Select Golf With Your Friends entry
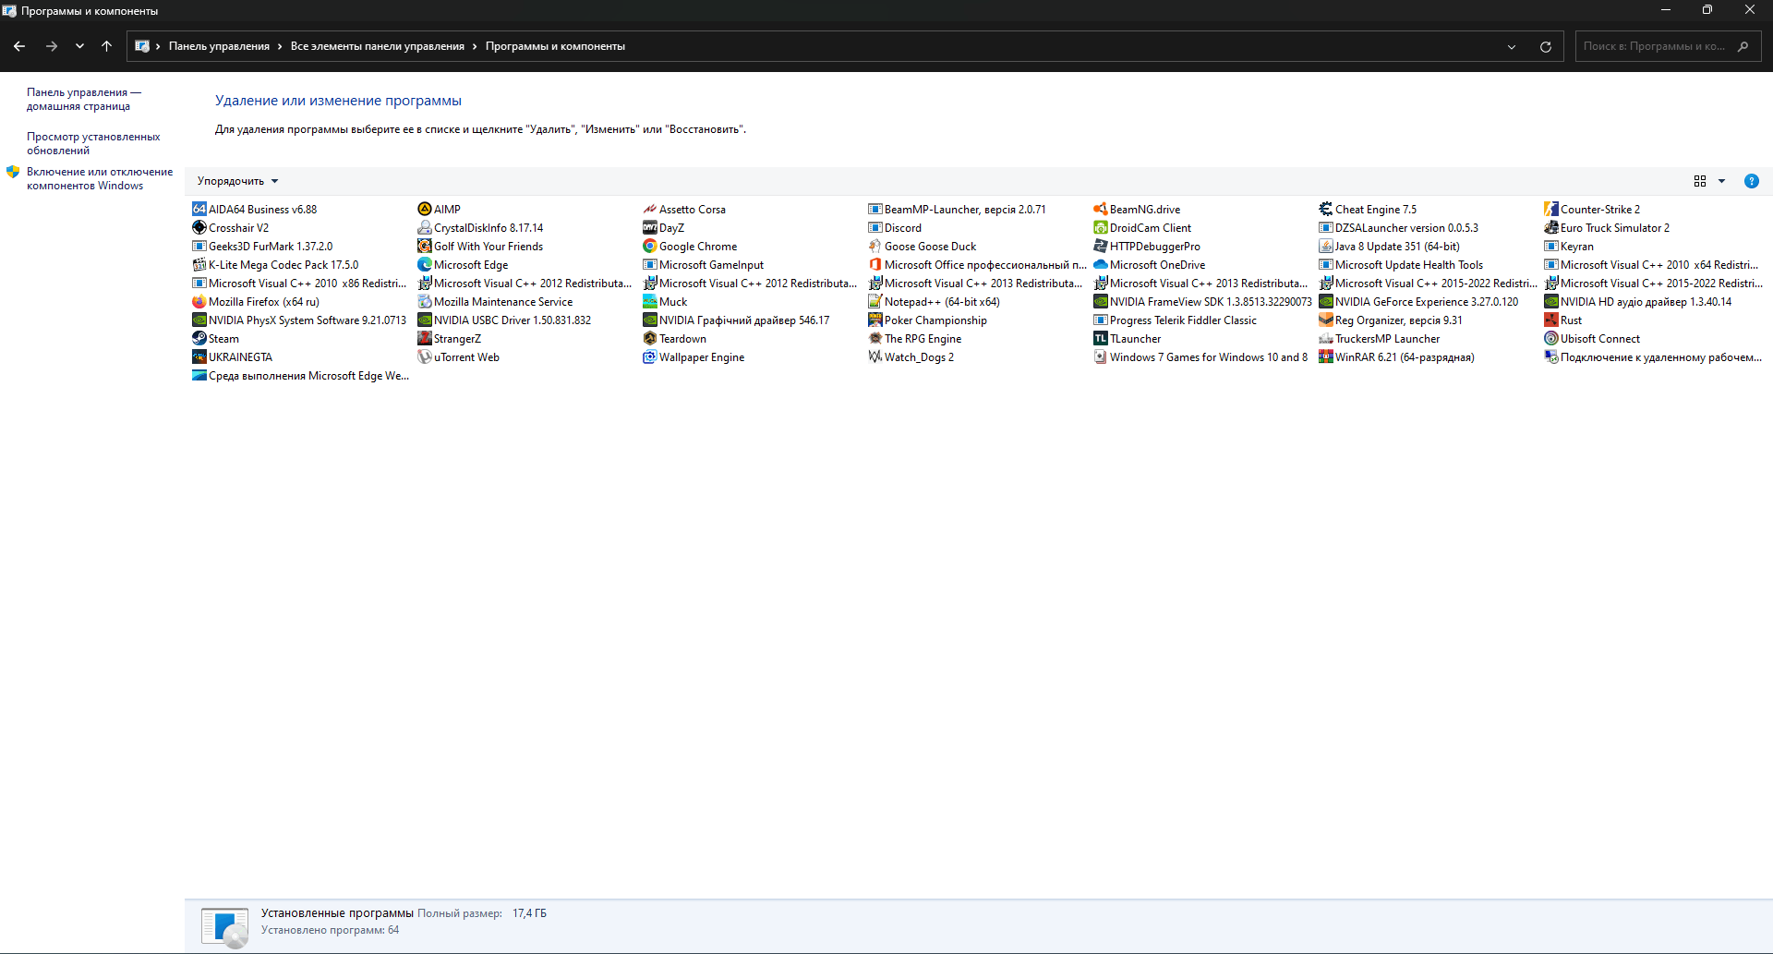The image size is (1773, 954). [x=480, y=247]
